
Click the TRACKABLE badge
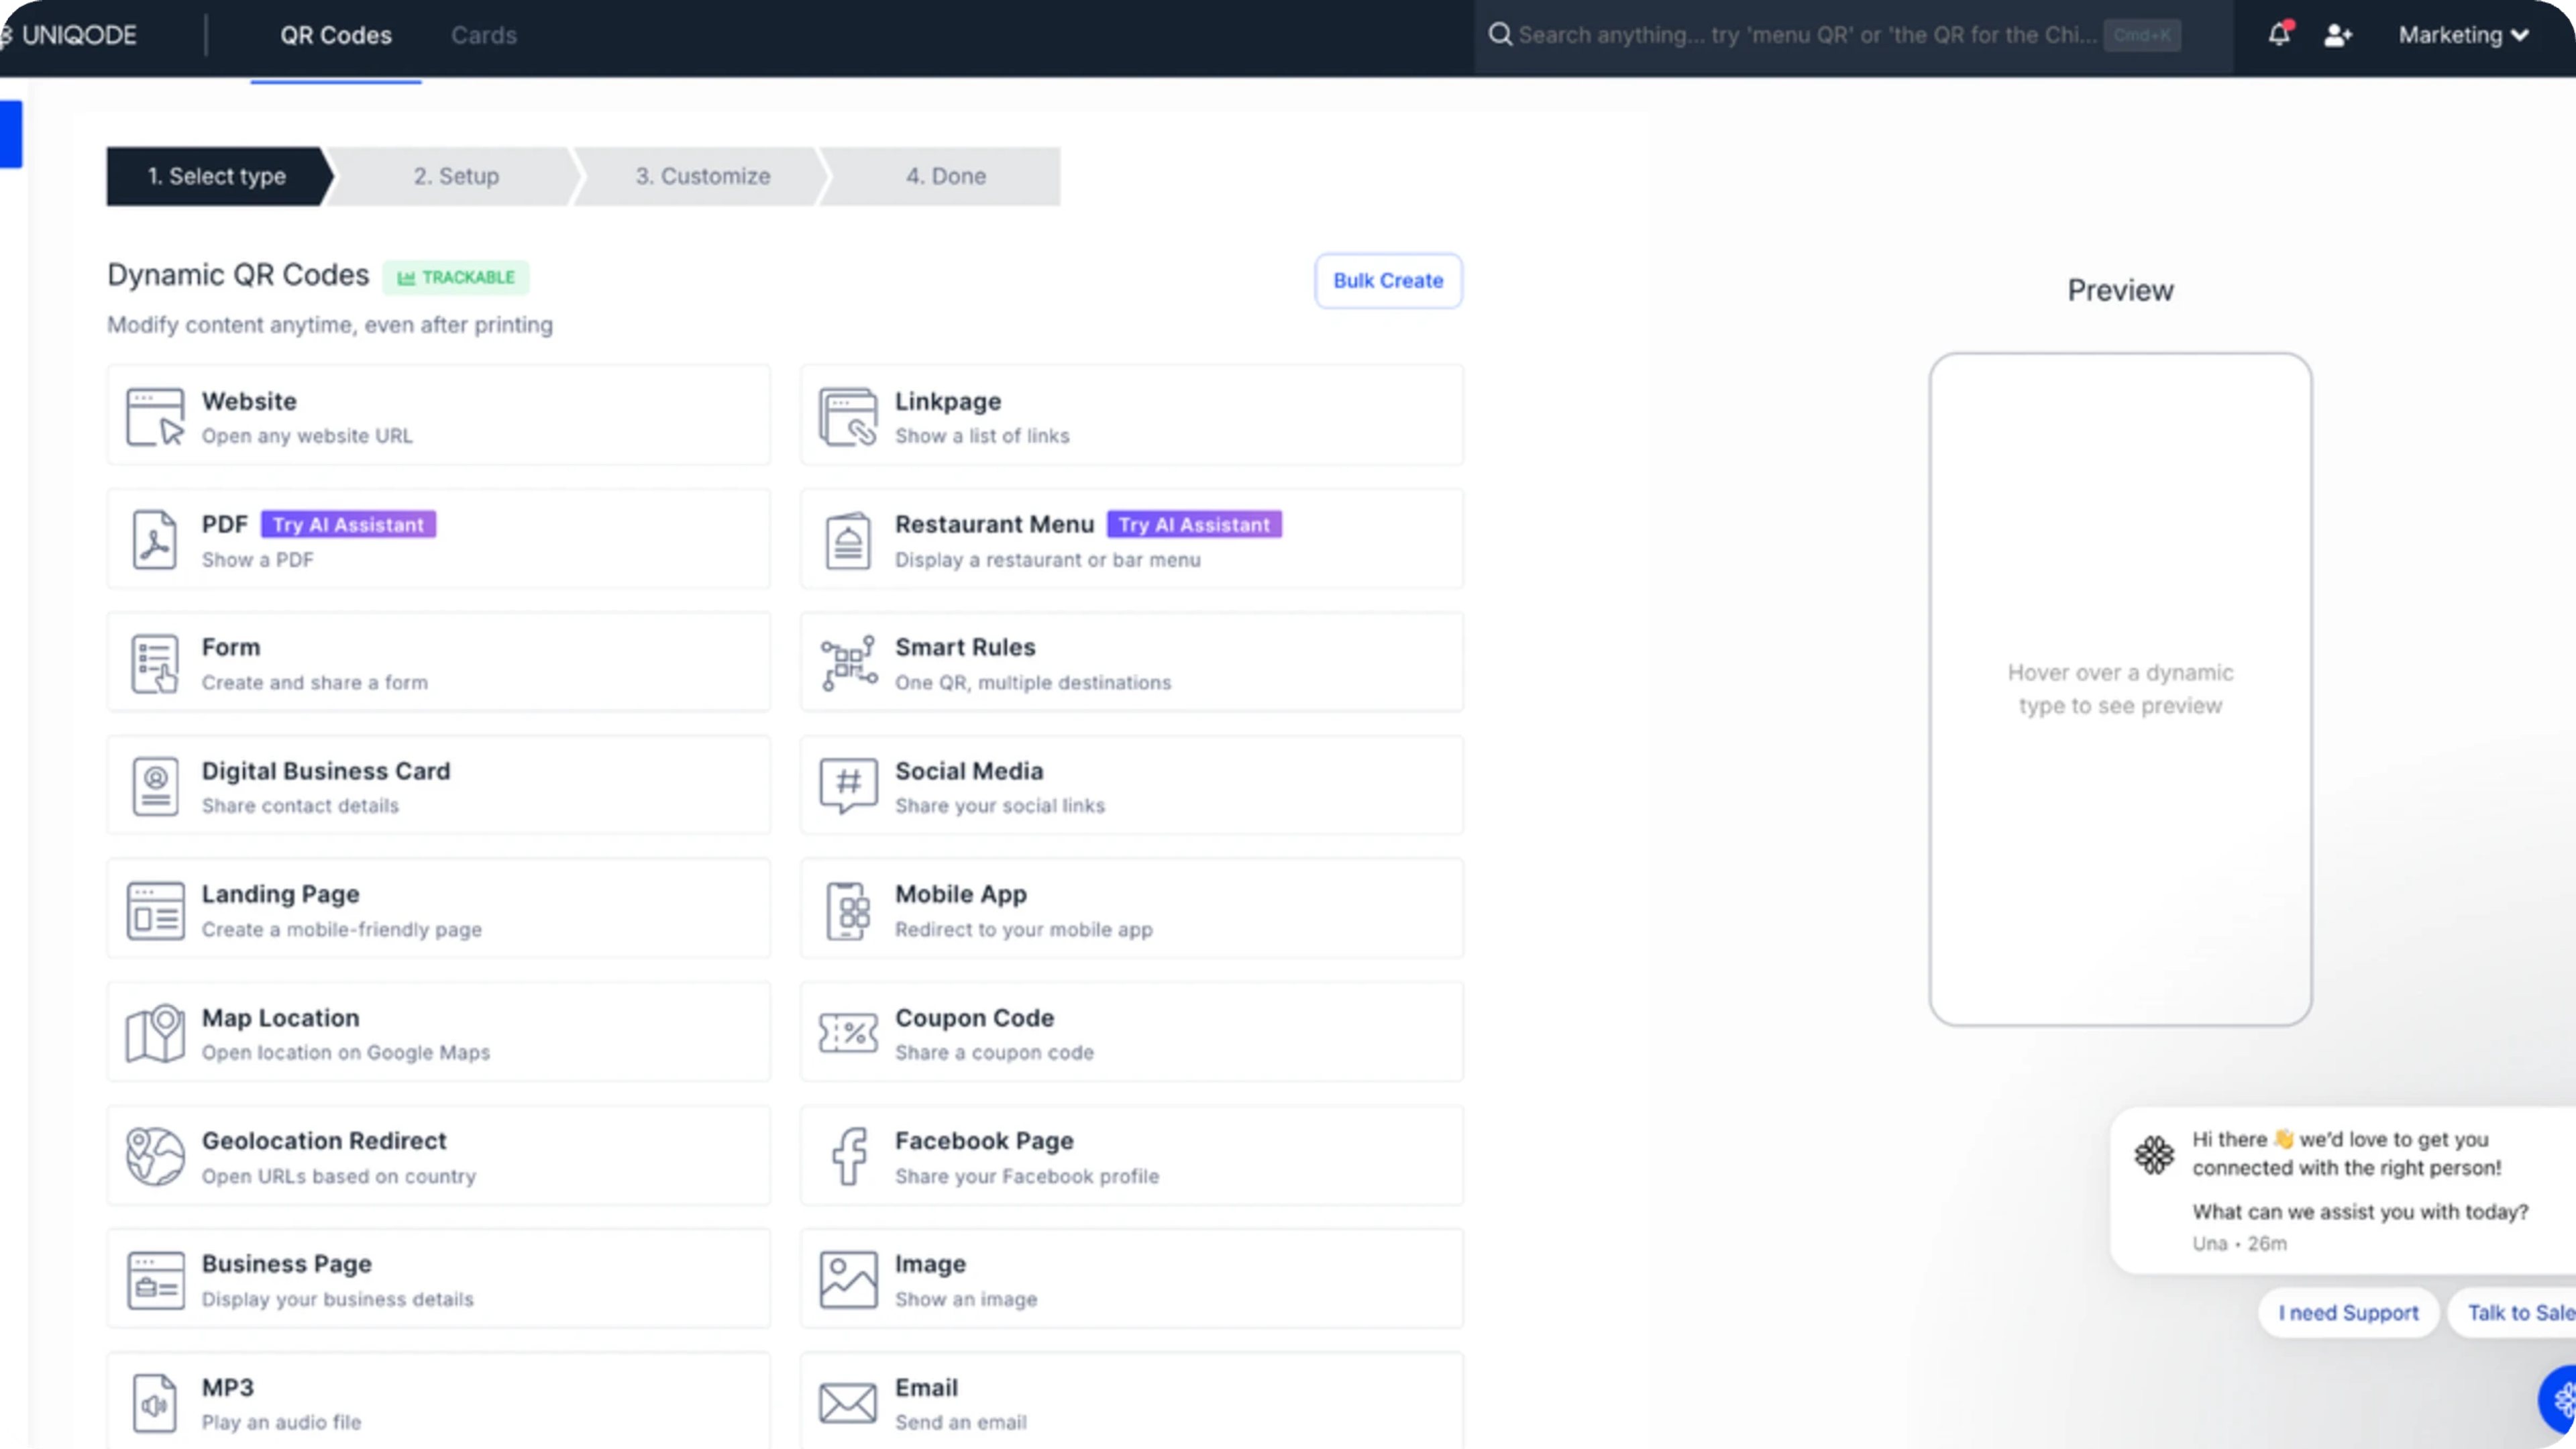[456, 277]
